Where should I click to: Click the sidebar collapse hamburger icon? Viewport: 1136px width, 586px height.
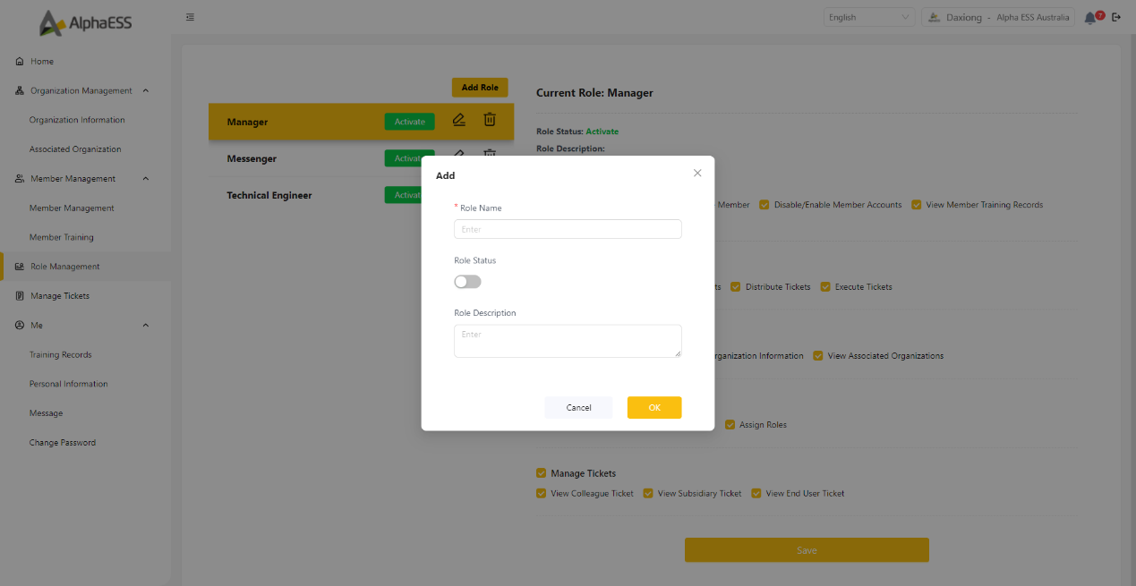coord(191,17)
